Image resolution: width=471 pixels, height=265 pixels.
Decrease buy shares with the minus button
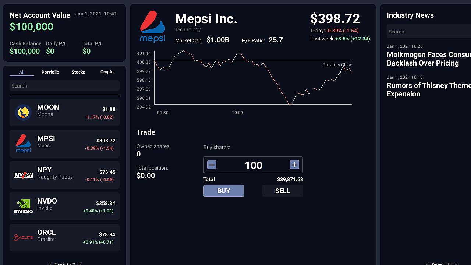pyautogui.click(x=212, y=165)
